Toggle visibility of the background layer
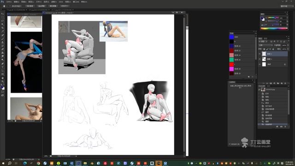This screenshot has height=166, width=295. (x=260, y=65)
